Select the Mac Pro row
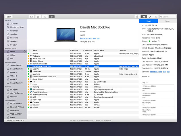 point(83,69)
